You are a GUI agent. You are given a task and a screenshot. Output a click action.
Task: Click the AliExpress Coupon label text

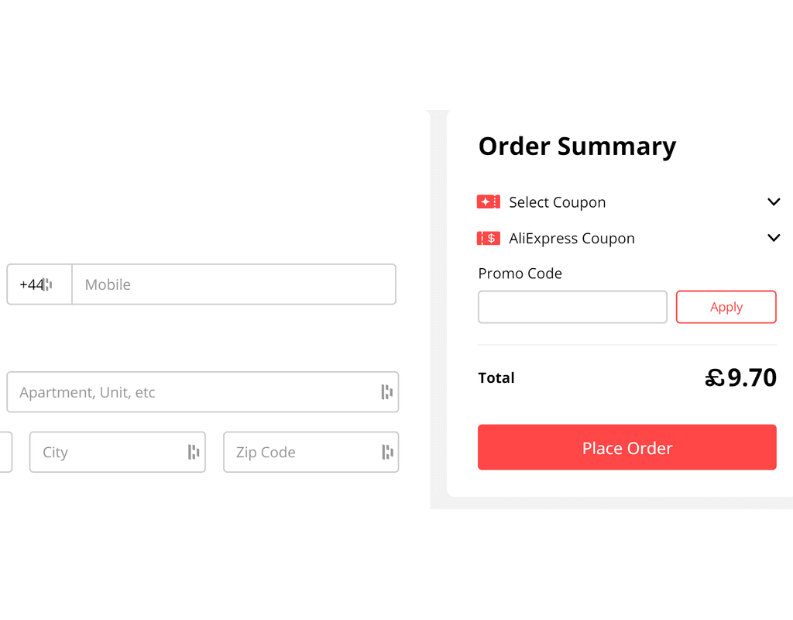point(572,239)
